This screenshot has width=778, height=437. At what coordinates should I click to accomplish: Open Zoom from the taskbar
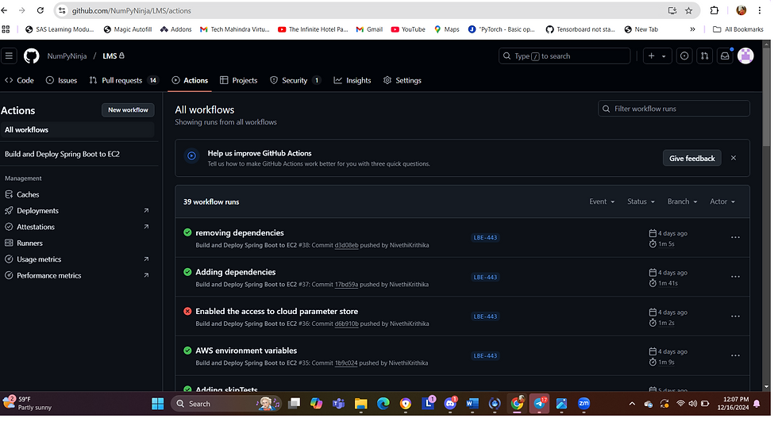pos(583,404)
